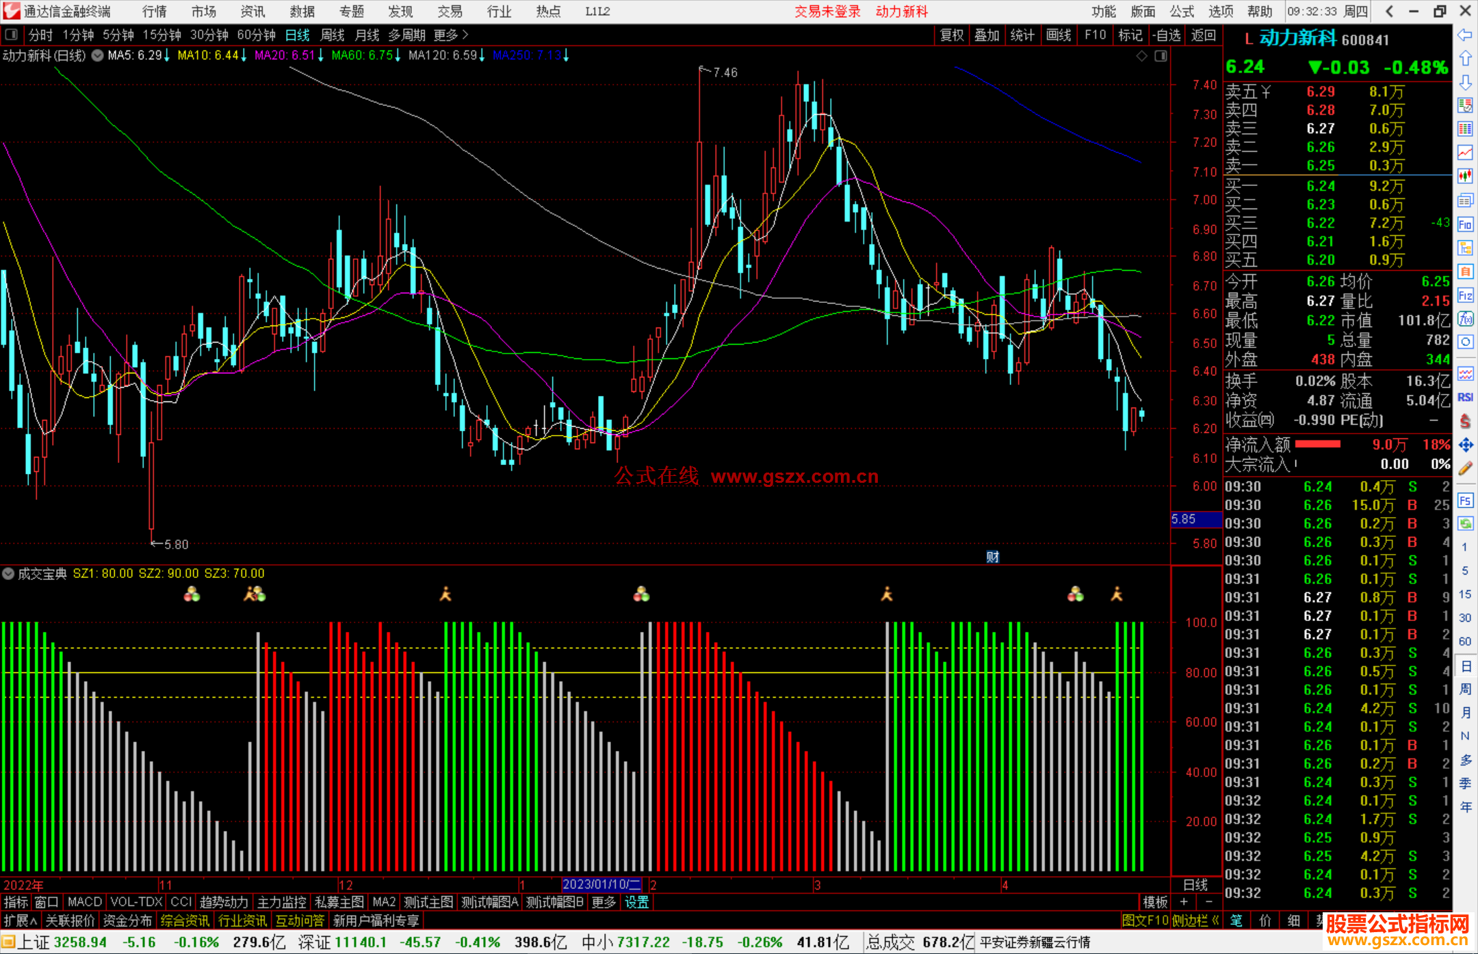Image resolution: width=1478 pixels, height=954 pixels.
Task: Toggle the 成交宝典 indicator circle button
Action: 8,573
